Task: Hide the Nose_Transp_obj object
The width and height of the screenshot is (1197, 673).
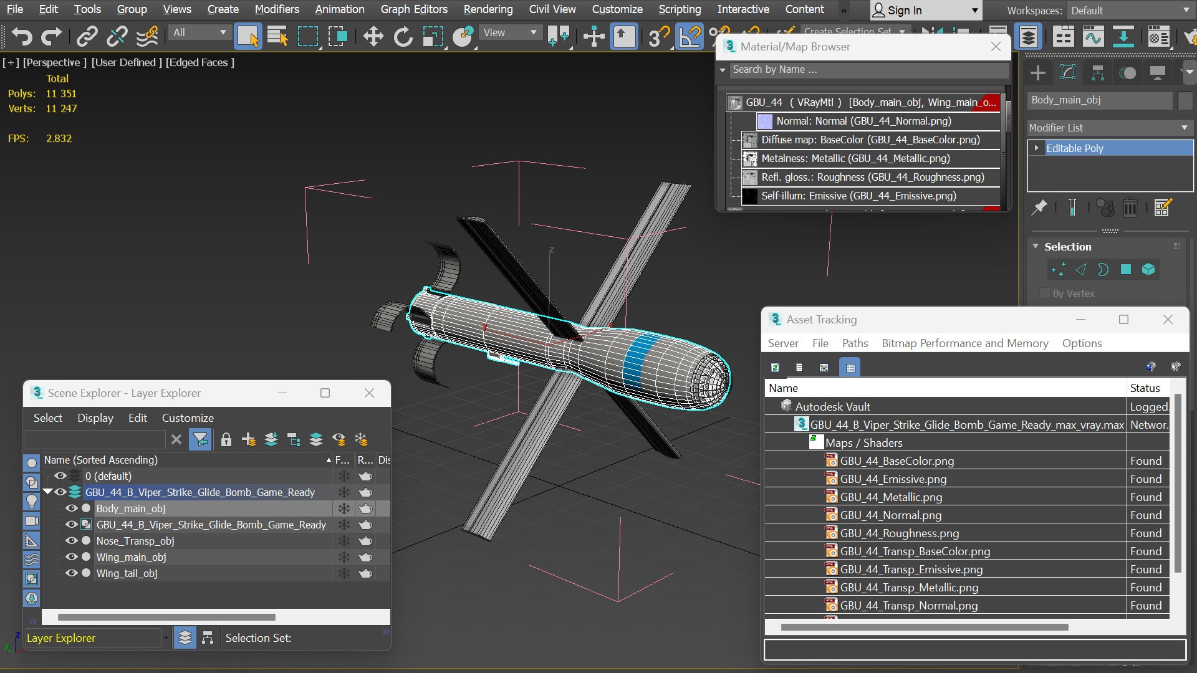Action: (72, 541)
